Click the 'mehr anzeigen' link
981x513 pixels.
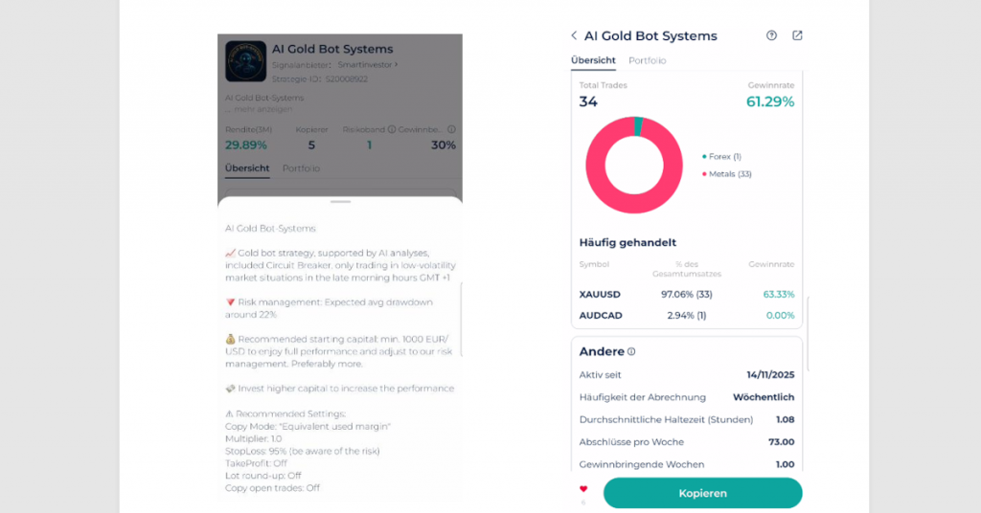click(263, 109)
